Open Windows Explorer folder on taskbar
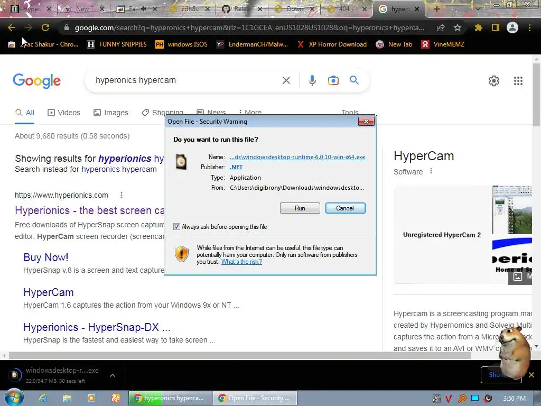The image size is (541, 406). [x=67, y=398]
